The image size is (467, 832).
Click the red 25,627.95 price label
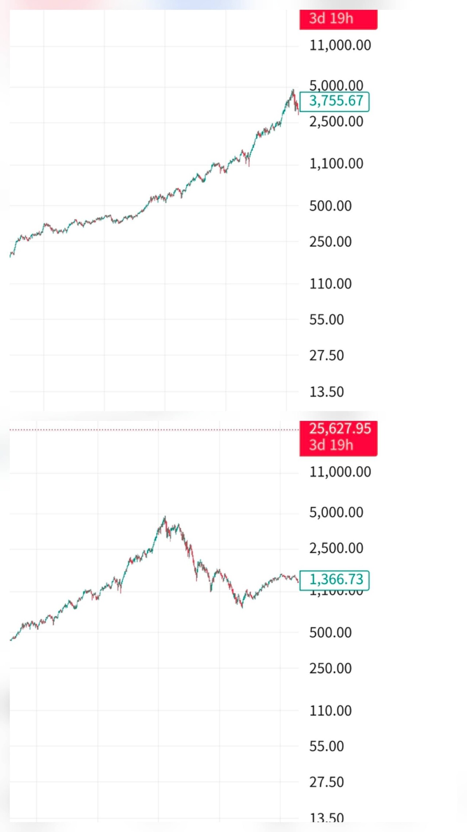pyautogui.click(x=340, y=429)
